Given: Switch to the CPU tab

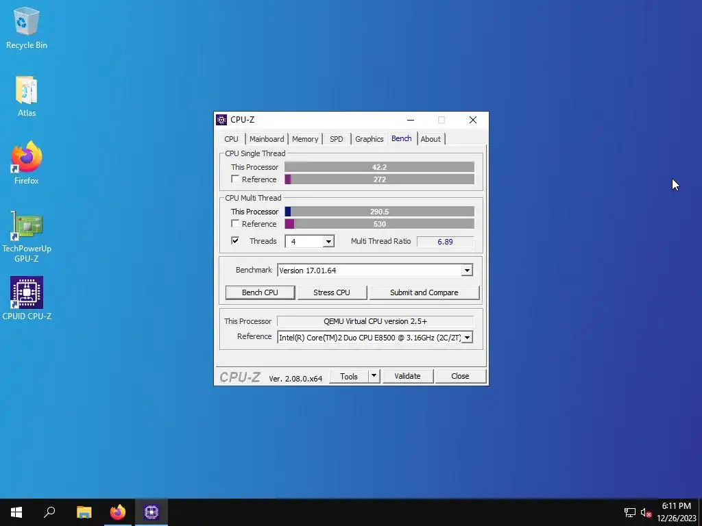Looking at the screenshot, I should (232, 139).
